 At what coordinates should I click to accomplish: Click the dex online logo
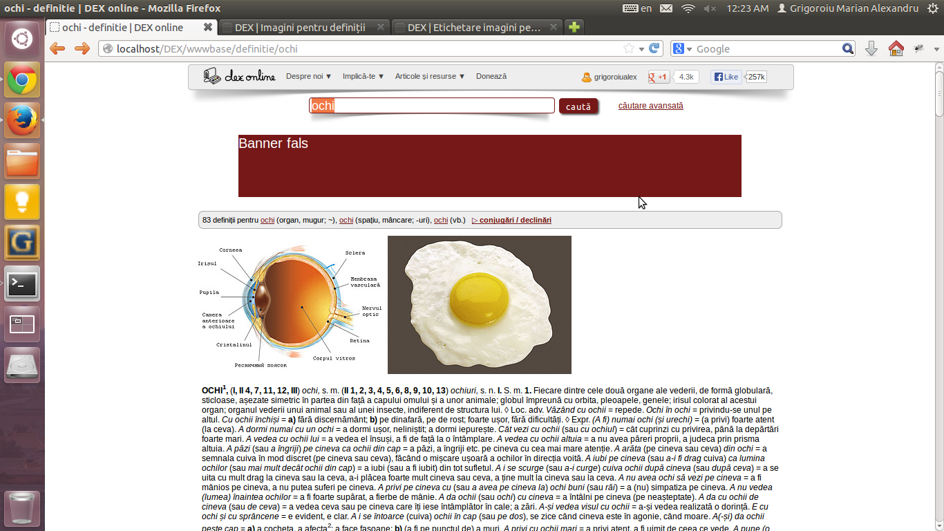(x=239, y=76)
